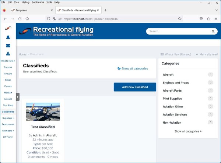
Task: Open the browser extensions puzzle icon
Action: coord(208,18)
